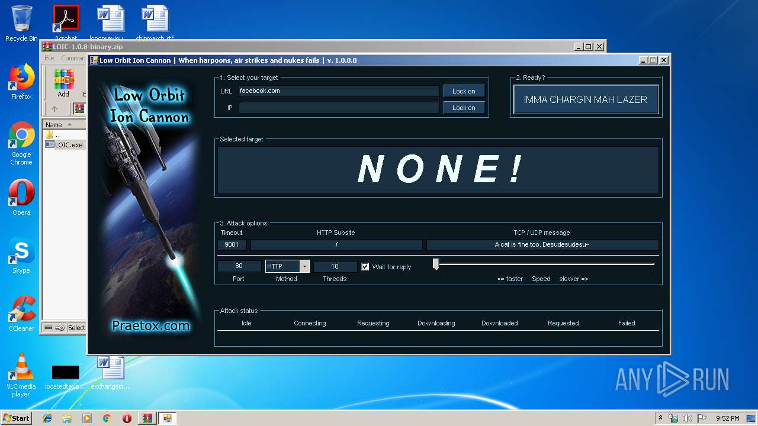This screenshot has width=758, height=426.
Task: Click the Downloaded status label
Action: (500, 323)
